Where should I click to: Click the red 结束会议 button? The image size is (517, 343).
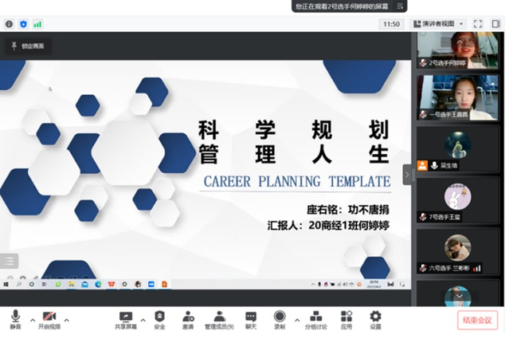click(x=477, y=320)
